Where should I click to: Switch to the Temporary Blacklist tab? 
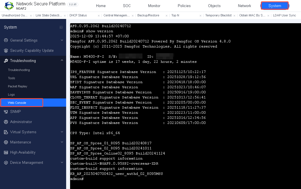218,15
